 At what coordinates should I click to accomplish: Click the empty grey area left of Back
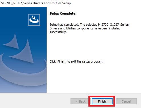tap(35, 101)
